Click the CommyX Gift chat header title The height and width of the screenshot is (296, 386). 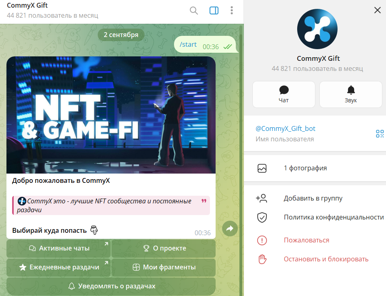(27, 5)
